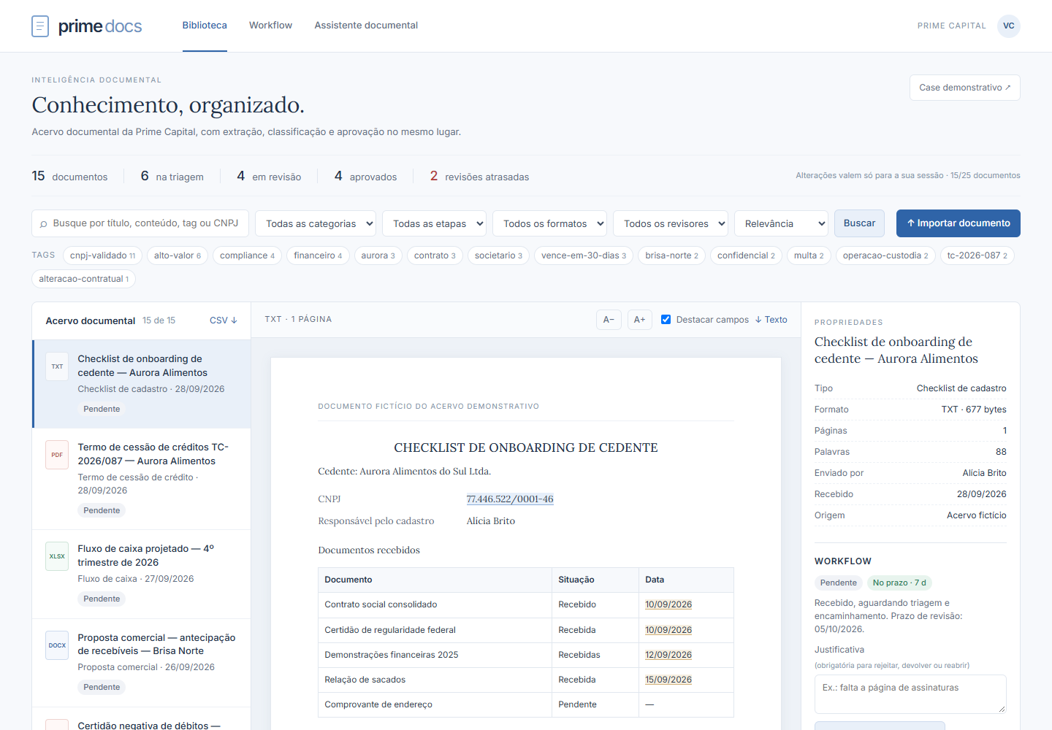Click the highlighted CNPJ 77.446.522/0001-46
This screenshot has height=730, width=1052.
pyautogui.click(x=510, y=499)
